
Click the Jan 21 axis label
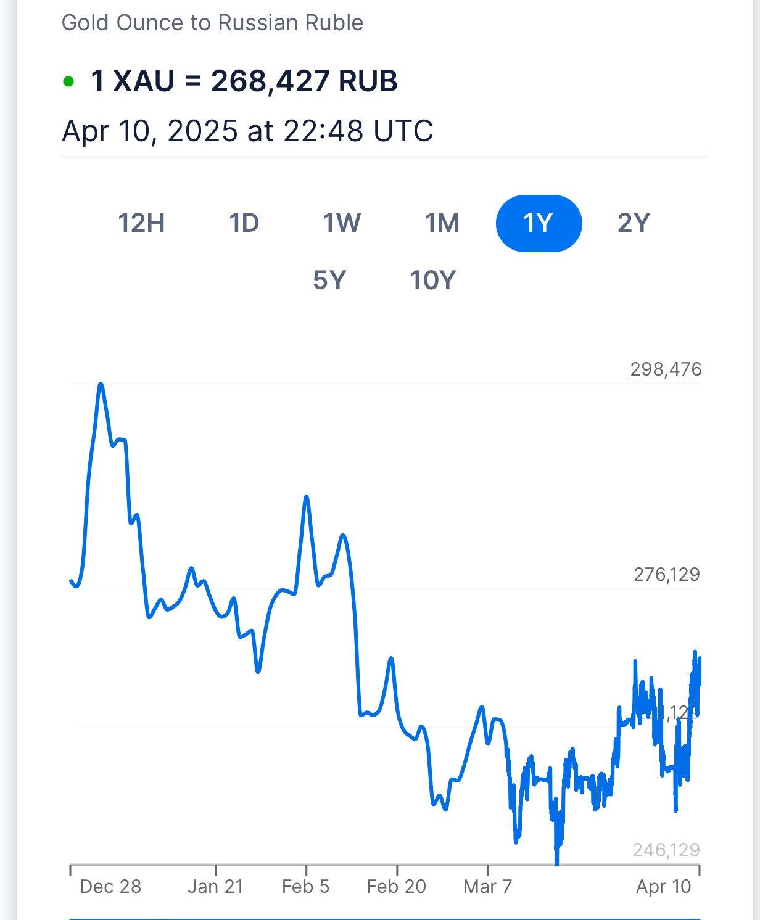click(215, 887)
